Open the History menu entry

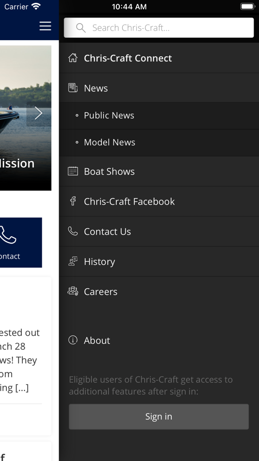159,262
